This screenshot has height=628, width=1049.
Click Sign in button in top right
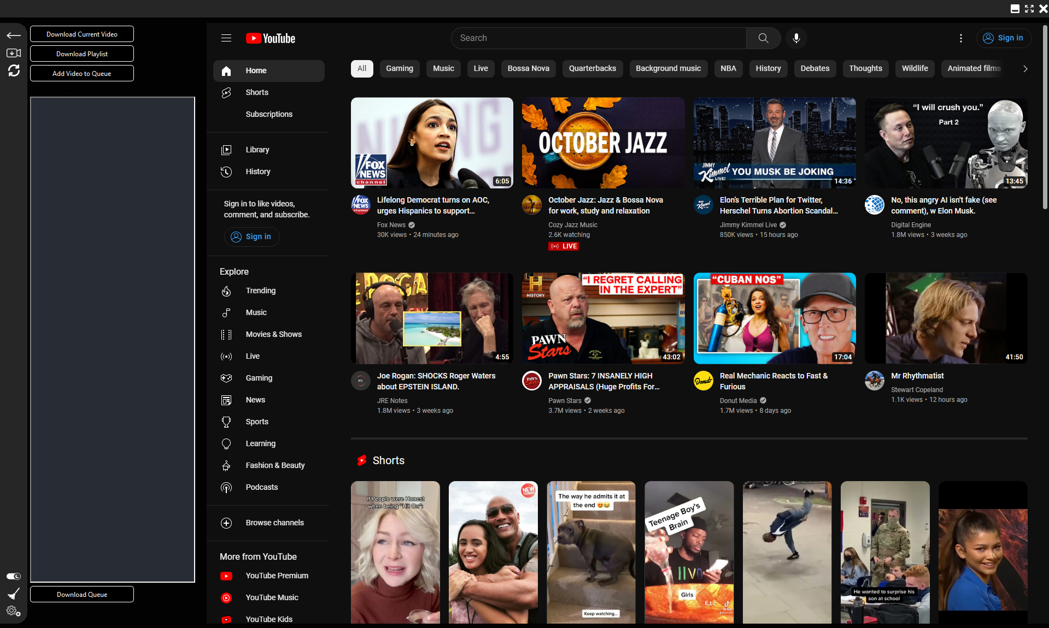(x=1004, y=38)
